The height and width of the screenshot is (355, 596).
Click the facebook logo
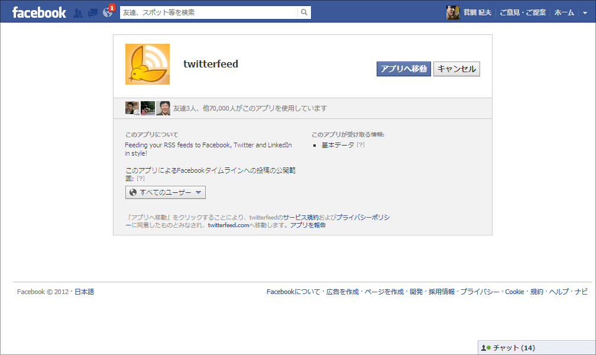click(x=39, y=12)
